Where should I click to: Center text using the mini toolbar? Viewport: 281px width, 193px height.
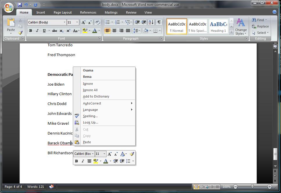[x=89, y=161]
